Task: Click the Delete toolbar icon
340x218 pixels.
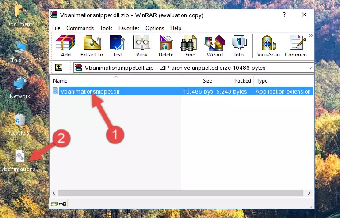Action: tap(166, 46)
